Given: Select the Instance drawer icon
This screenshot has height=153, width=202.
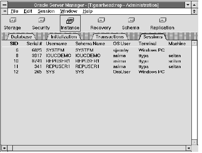Looking at the screenshot, I should [70, 23].
